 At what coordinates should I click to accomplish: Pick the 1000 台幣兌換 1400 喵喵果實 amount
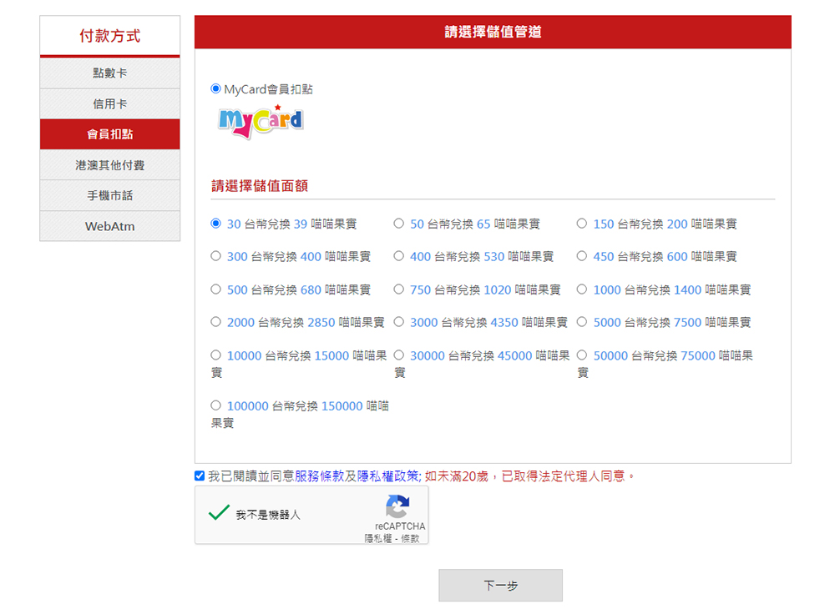coord(582,289)
